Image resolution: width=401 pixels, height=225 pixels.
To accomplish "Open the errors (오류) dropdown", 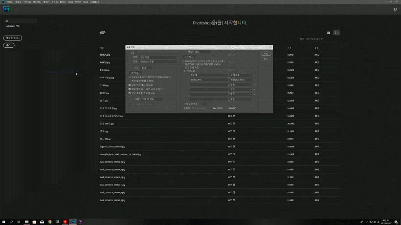I will [x=152, y=99].
